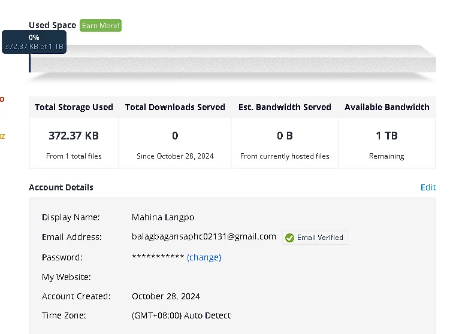Click the Total Storage Used column header

point(74,107)
